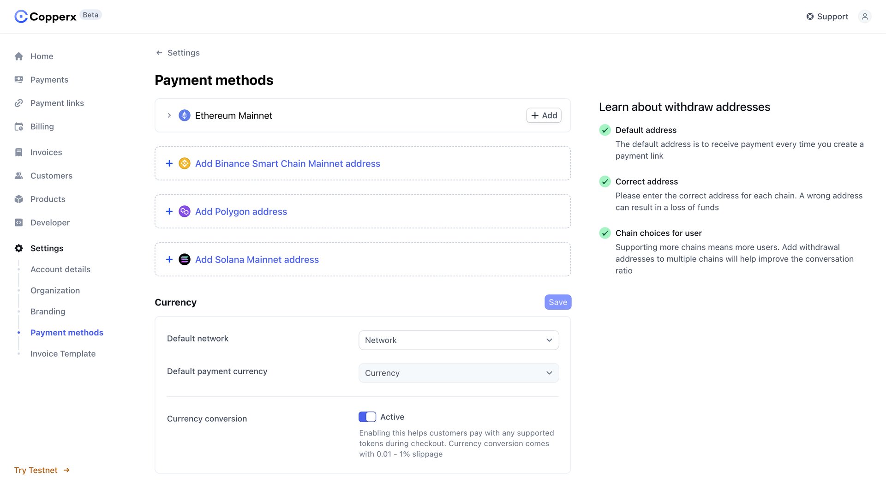Click the Billing calendar icon
The height and width of the screenshot is (490, 886).
tap(19, 126)
